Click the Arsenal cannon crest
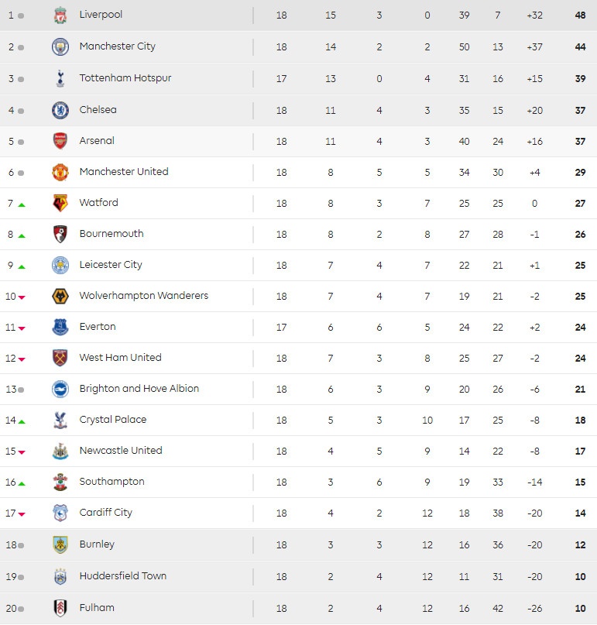Viewport: 597px width, 625px height. point(60,141)
